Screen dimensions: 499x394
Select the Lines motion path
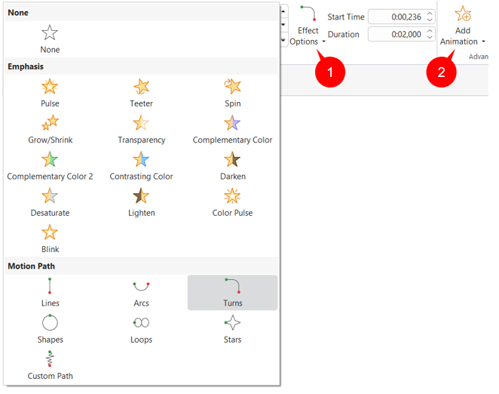(x=50, y=287)
